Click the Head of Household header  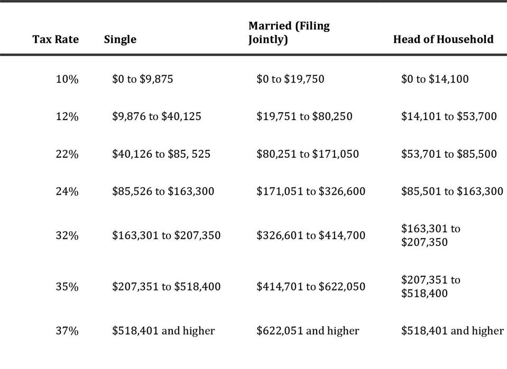(x=443, y=39)
